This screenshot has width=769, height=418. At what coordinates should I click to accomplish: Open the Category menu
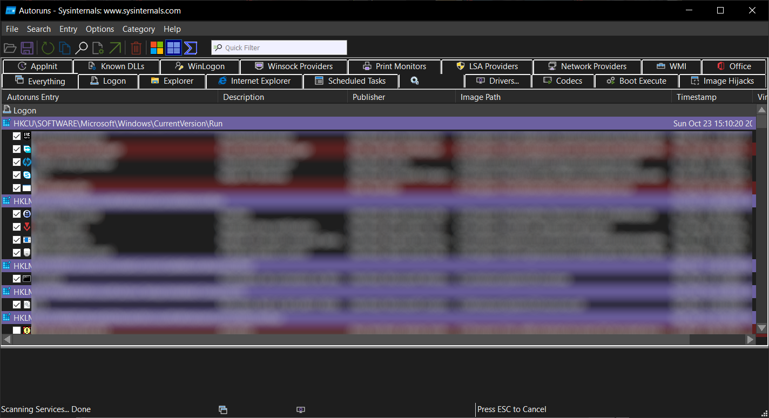coord(139,29)
